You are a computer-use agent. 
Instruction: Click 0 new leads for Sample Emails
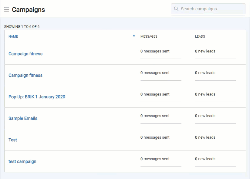pyautogui.click(x=205, y=116)
